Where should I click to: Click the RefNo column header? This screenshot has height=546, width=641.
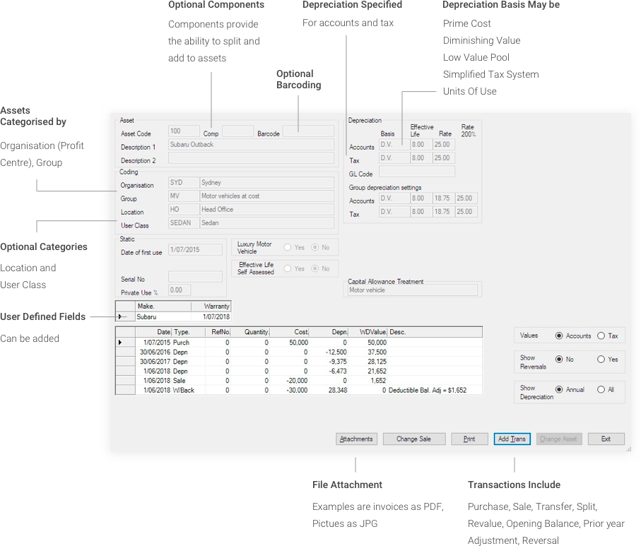pyautogui.click(x=218, y=332)
